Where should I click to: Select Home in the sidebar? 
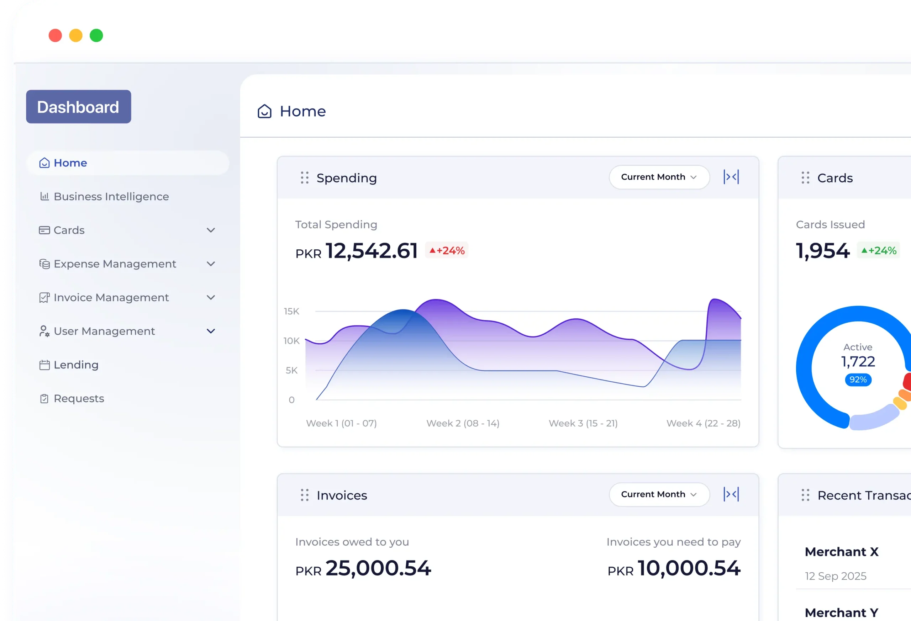coord(70,163)
